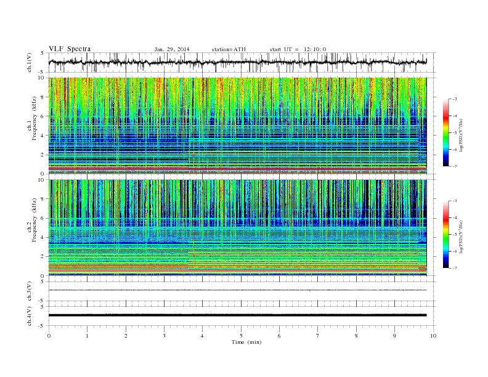Click inside the ch.1 spectrogram panel
The width and height of the screenshot is (488, 377).
(x=237, y=126)
